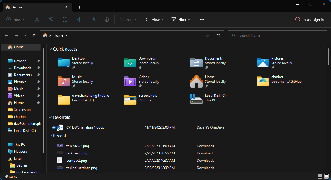Paste from clipboard using toolbar icon
Image resolution: width=331 pixels, height=180 pixels.
coord(65,19)
